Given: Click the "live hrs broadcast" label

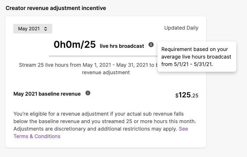Looking at the screenshot, I should (x=122, y=46).
